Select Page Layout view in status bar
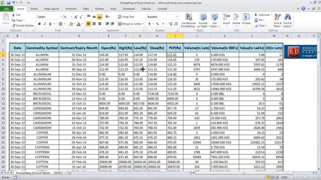 [x=272, y=177]
